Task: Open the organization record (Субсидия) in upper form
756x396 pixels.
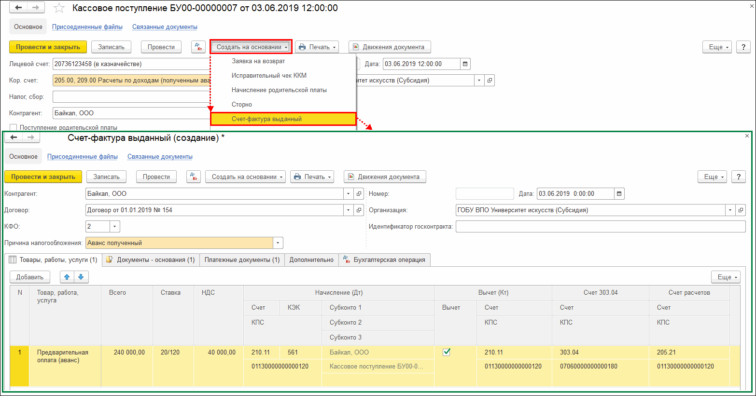Action: click(490, 81)
